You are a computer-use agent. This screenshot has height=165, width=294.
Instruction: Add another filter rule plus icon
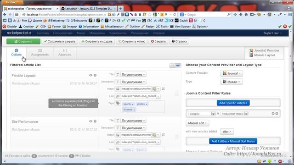tap(277, 114)
